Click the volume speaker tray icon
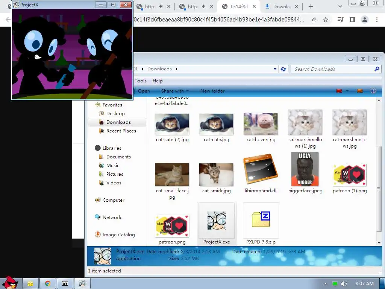Viewport: 385px width, 289px height. (344, 284)
